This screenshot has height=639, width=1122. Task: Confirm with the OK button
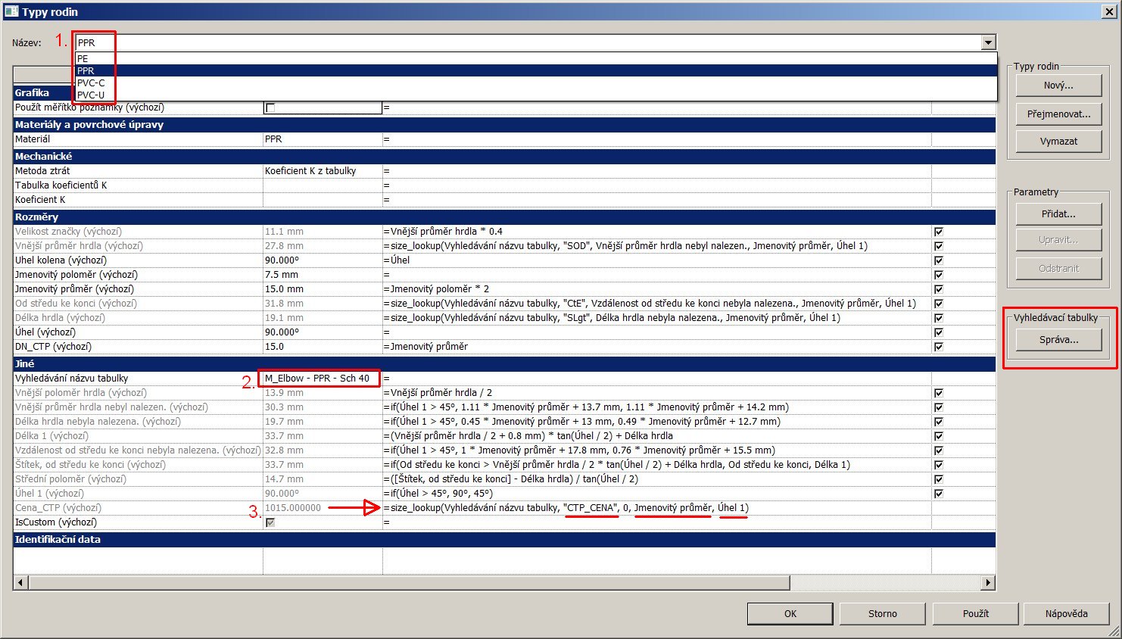790,613
